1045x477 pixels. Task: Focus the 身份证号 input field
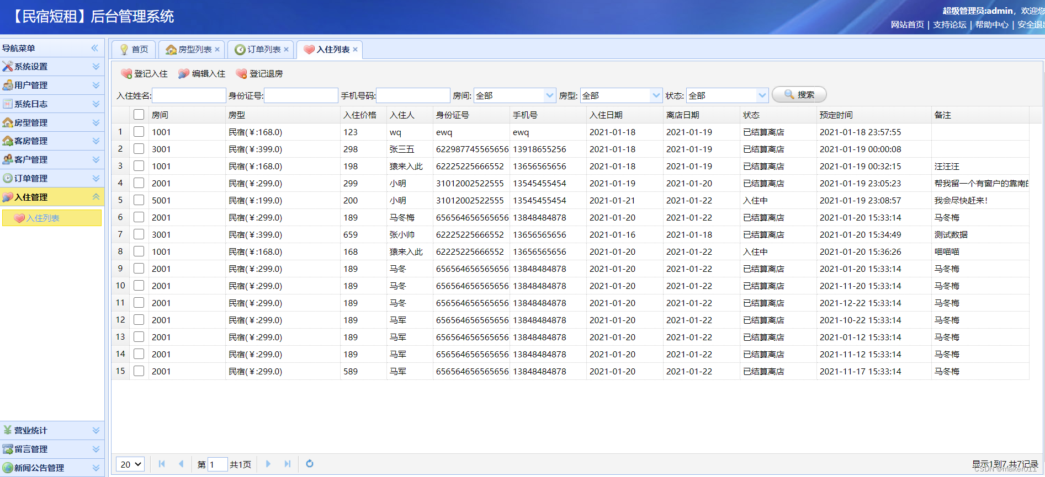click(301, 95)
